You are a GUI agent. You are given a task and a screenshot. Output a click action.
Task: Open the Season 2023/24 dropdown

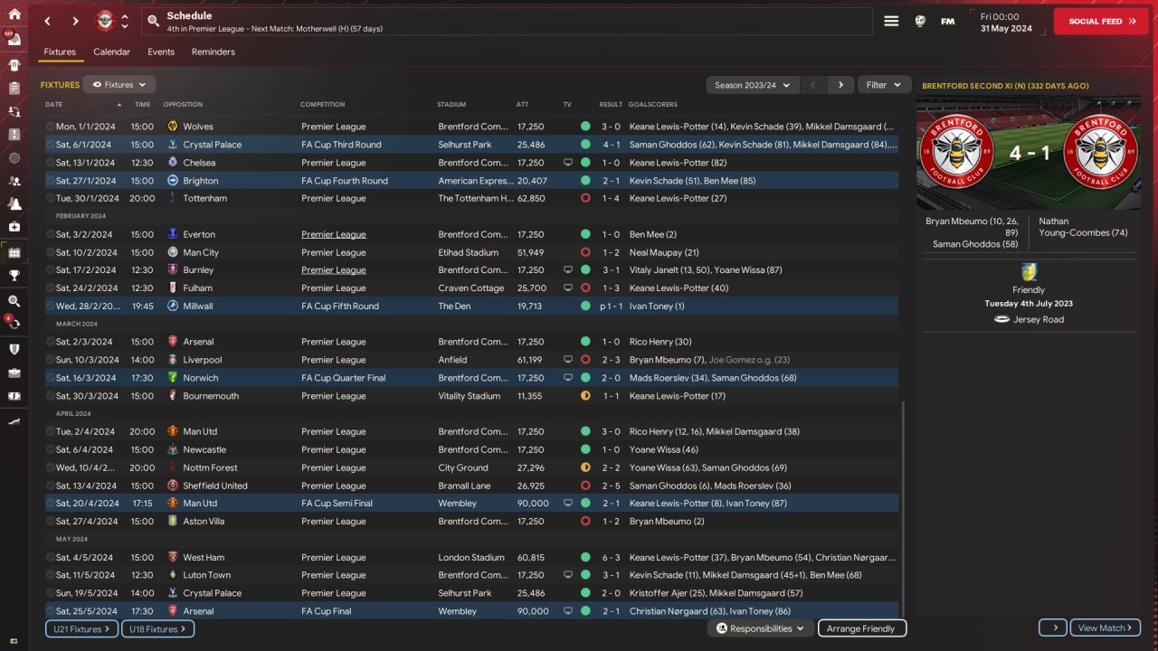[x=752, y=85]
